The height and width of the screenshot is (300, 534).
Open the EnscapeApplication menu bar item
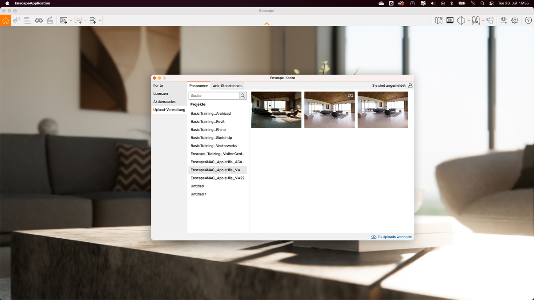[32, 3]
